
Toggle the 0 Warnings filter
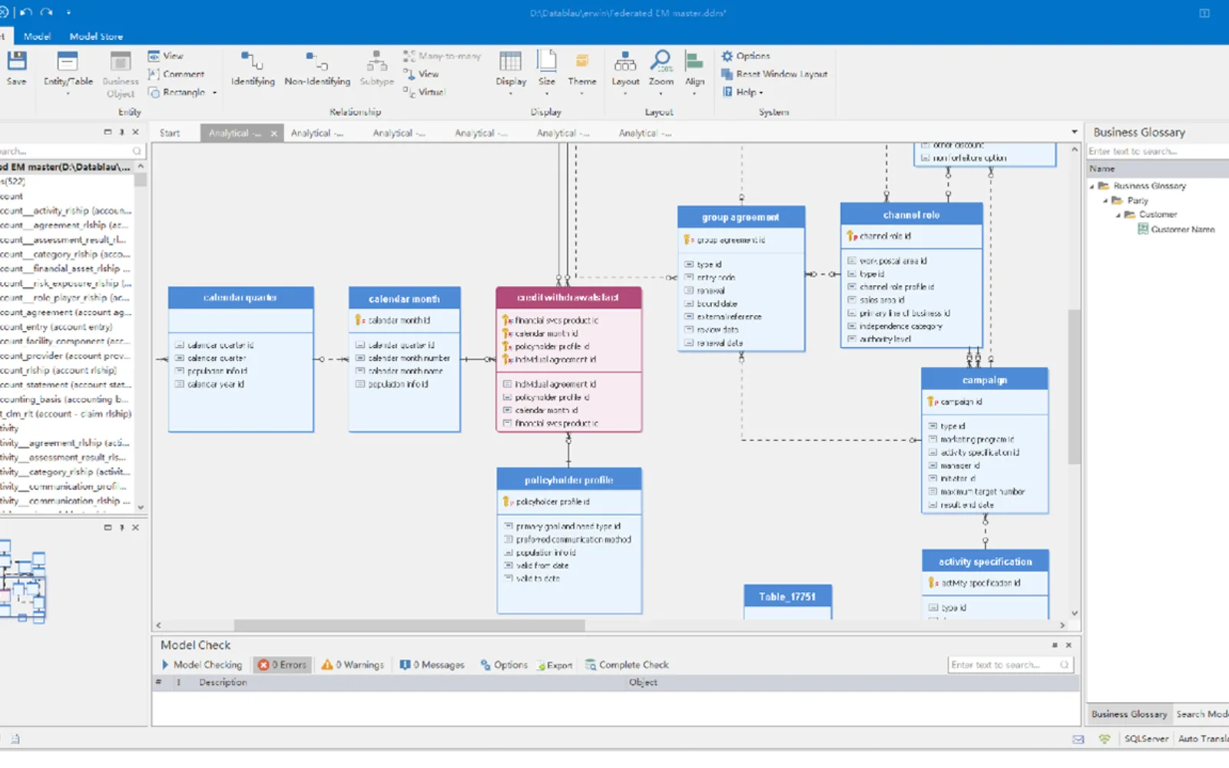353,665
